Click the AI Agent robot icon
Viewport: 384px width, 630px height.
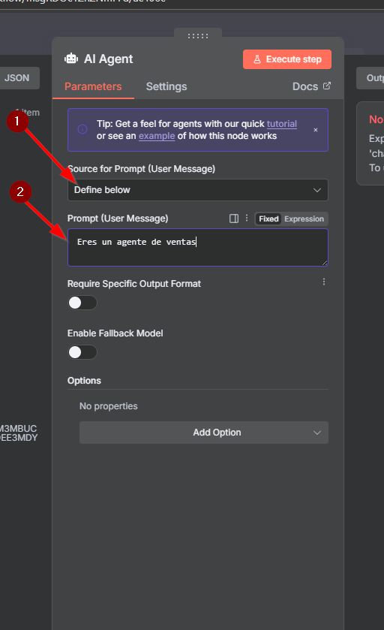71,59
